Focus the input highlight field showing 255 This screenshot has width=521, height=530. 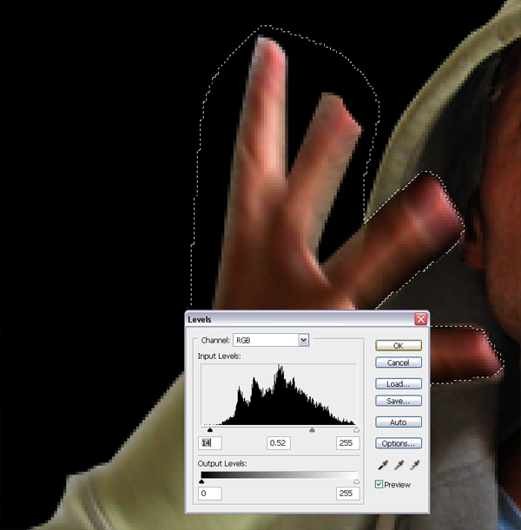pyautogui.click(x=348, y=443)
